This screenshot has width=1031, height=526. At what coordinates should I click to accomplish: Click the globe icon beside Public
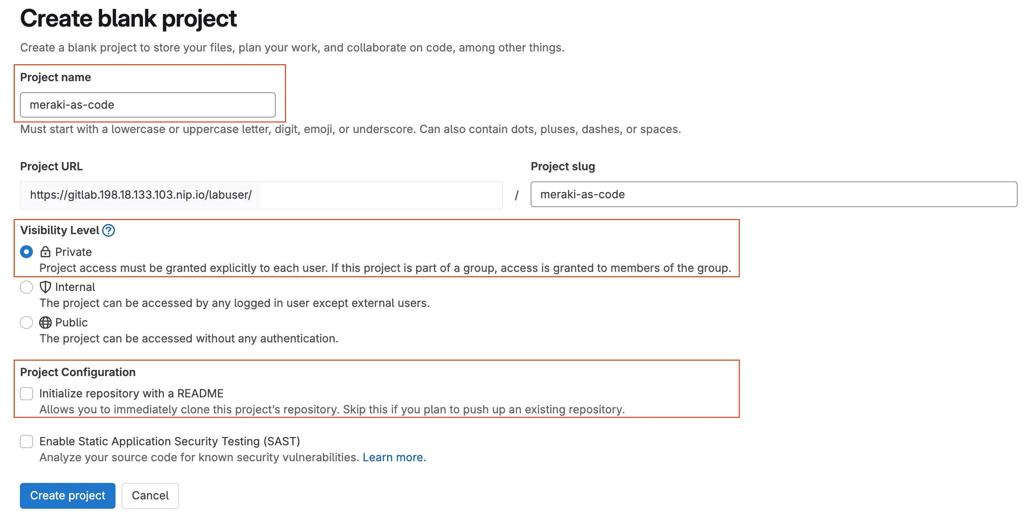point(45,322)
